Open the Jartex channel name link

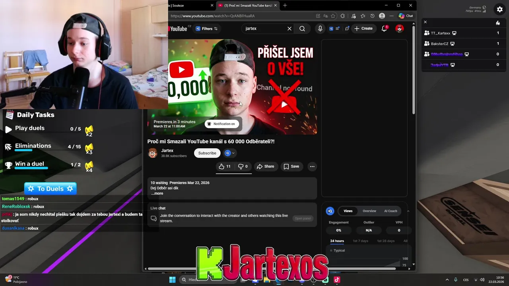pos(167,151)
